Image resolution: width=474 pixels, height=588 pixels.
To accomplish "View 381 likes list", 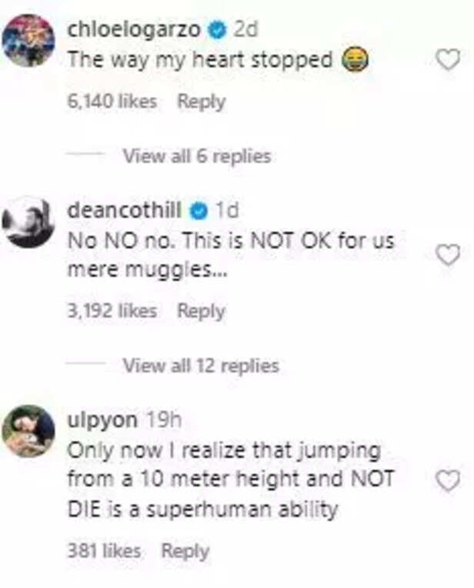I will [105, 550].
